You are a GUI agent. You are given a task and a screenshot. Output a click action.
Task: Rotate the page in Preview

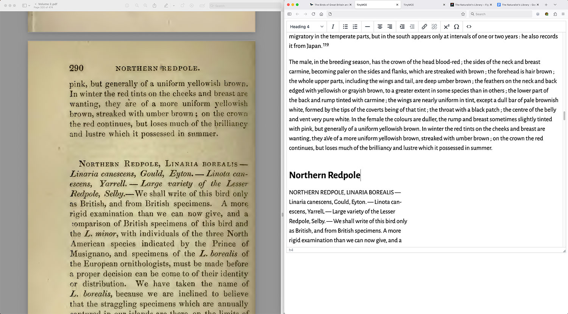click(x=182, y=6)
